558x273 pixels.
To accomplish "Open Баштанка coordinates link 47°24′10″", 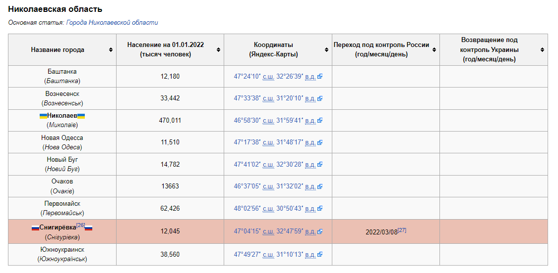I will [248, 76].
